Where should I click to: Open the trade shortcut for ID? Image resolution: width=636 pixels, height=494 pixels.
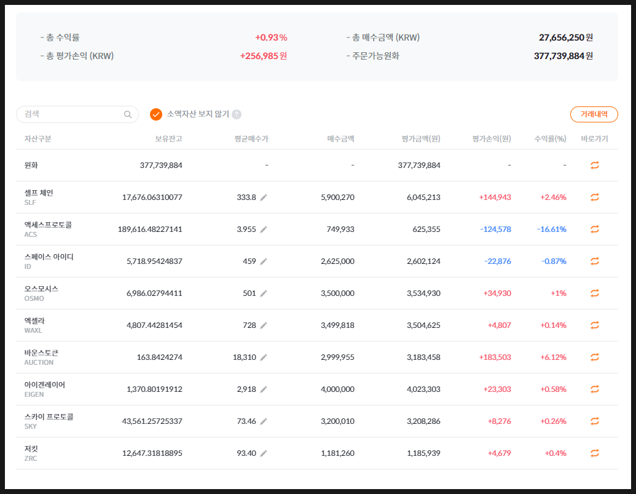(595, 261)
